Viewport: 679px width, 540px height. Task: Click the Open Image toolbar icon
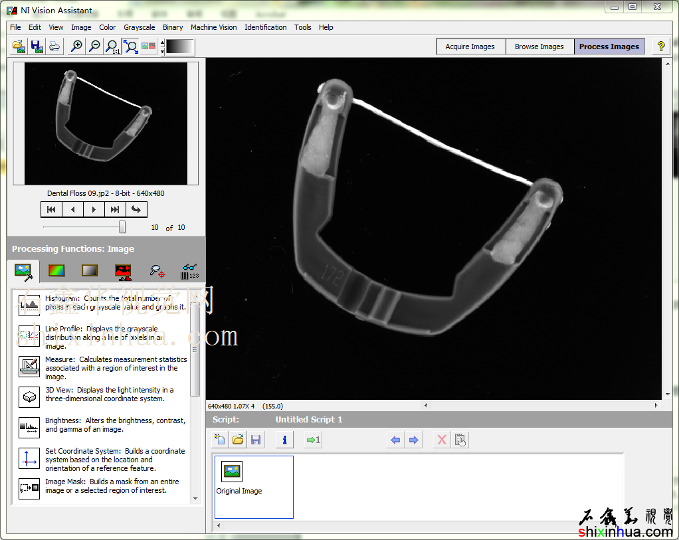19,46
